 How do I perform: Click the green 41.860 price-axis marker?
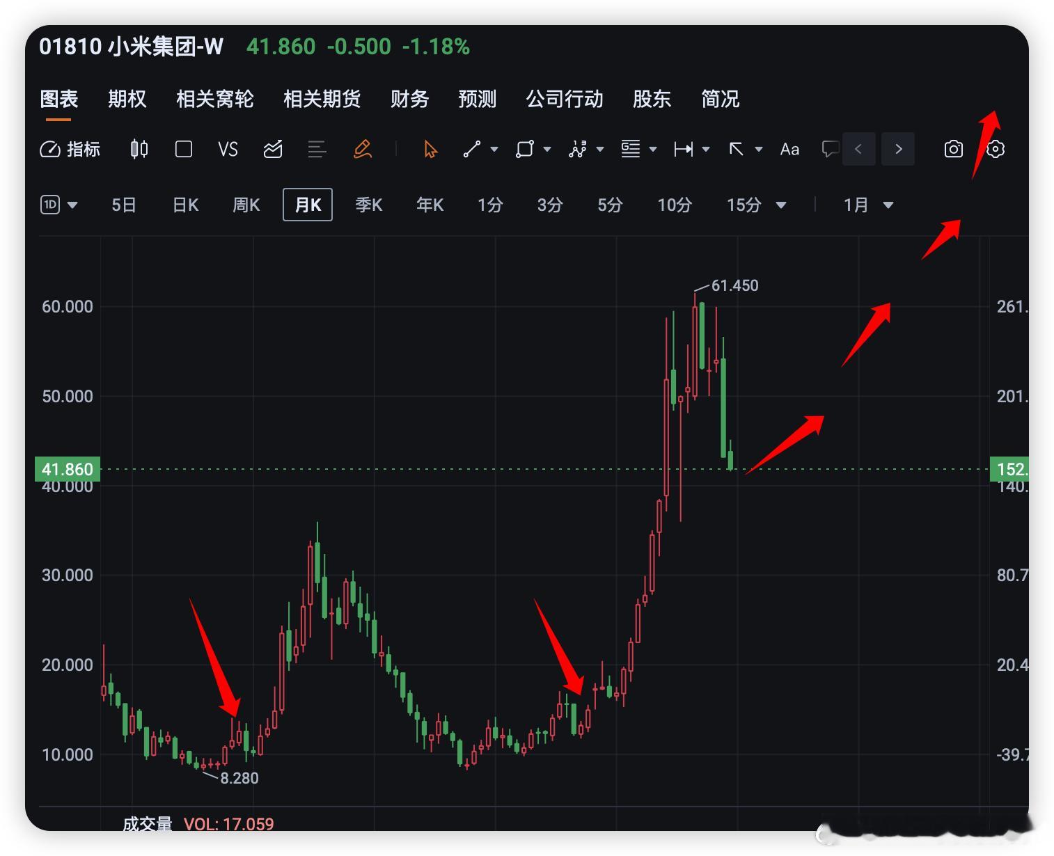pos(68,469)
